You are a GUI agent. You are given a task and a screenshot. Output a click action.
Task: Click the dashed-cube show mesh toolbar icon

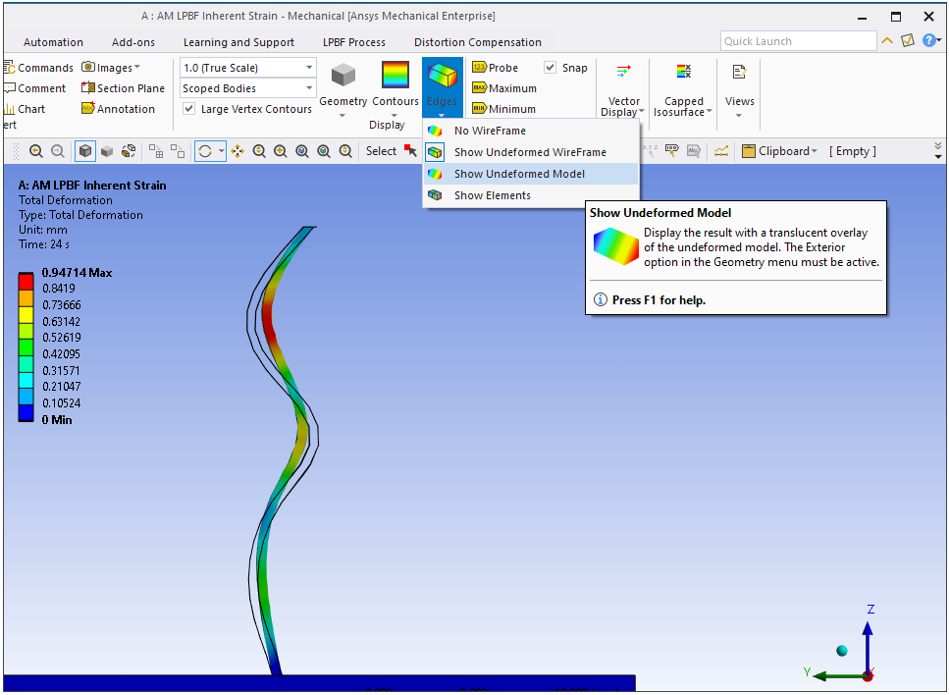click(129, 151)
